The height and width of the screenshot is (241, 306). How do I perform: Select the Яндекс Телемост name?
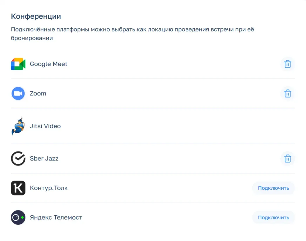[56, 217]
